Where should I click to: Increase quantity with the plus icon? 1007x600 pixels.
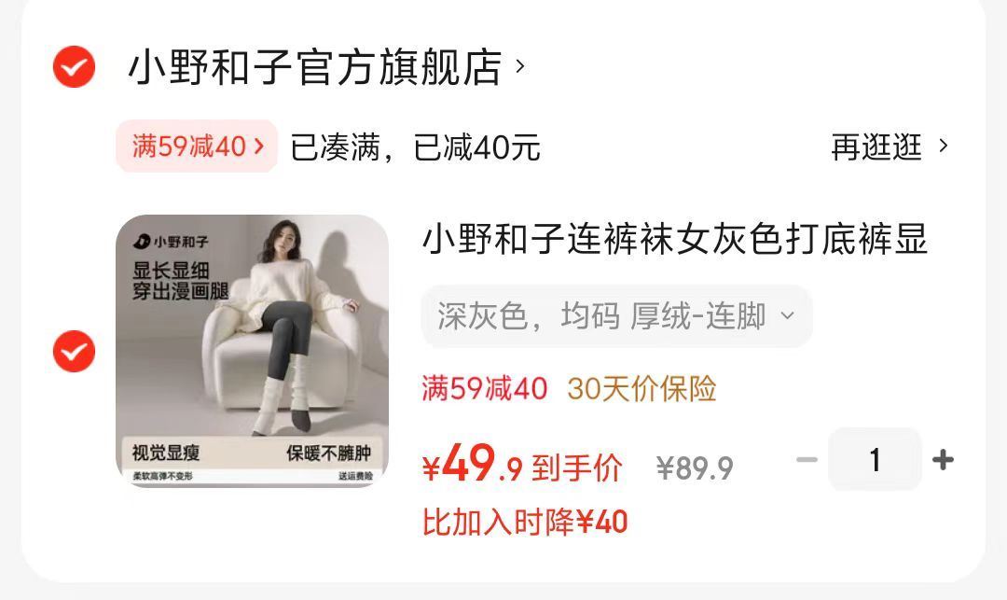click(943, 460)
